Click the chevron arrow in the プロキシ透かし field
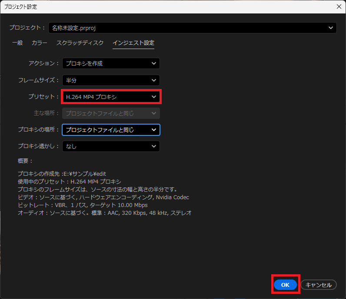 [x=154, y=146]
